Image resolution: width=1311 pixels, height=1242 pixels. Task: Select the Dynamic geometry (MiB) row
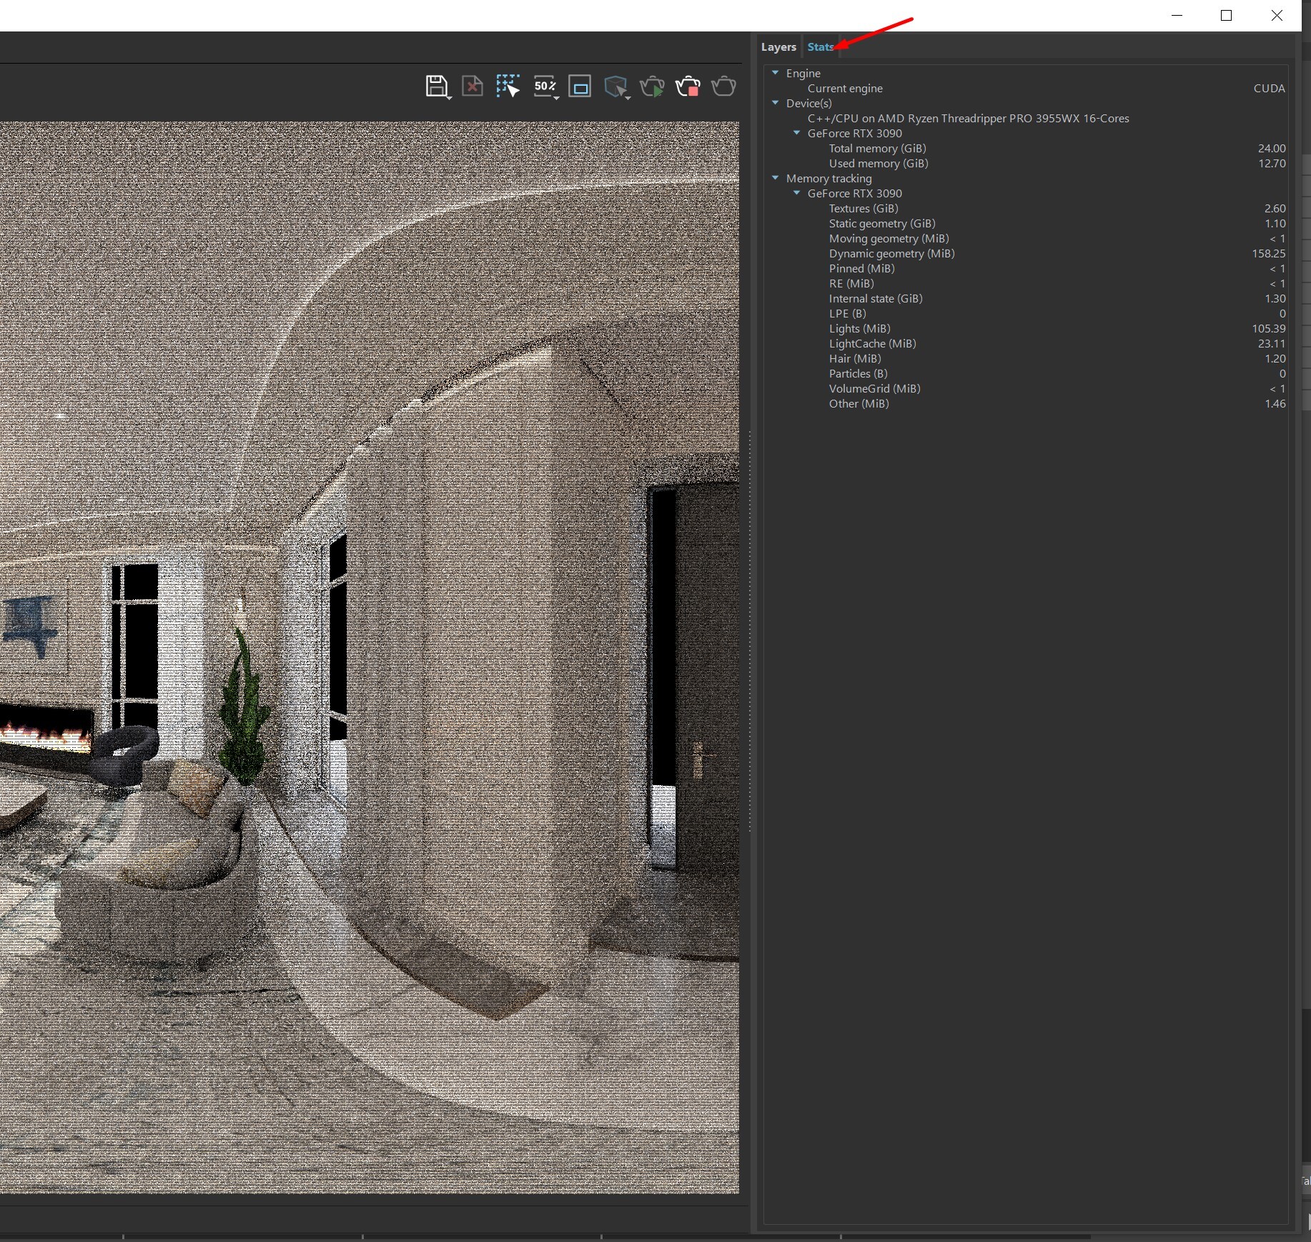[x=1026, y=253]
